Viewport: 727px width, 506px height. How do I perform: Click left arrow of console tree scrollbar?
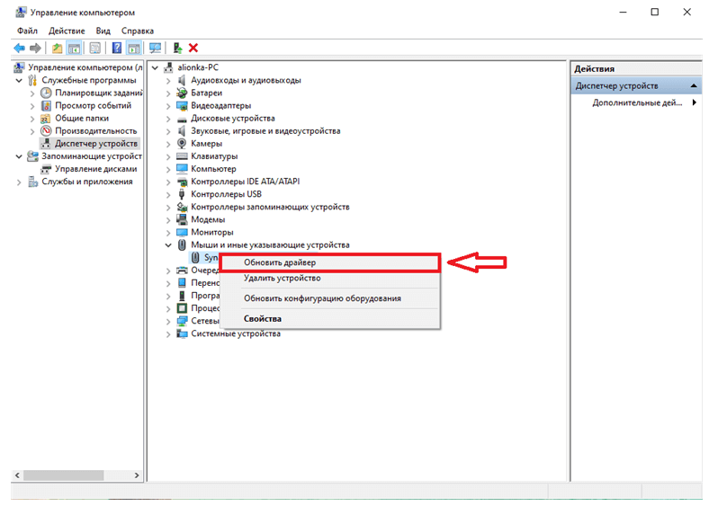tap(17, 475)
